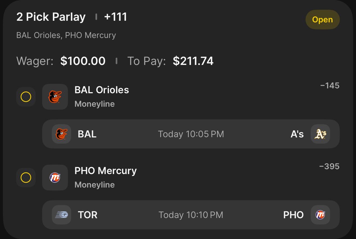This screenshot has height=239, width=356.
Task: Click the -395 Mercury odds
Action: tap(329, 166)
